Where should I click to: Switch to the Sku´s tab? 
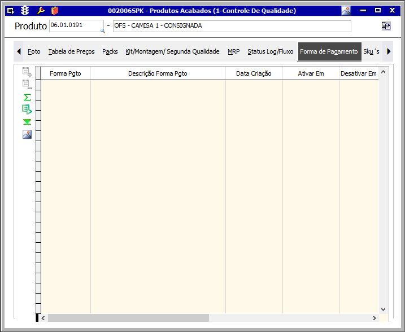coord(372,51)
